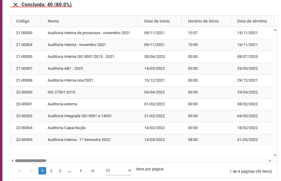Jump to the last page of results
Image resolution: width=281 pixels, height=181 pixels.
(92, 171)
